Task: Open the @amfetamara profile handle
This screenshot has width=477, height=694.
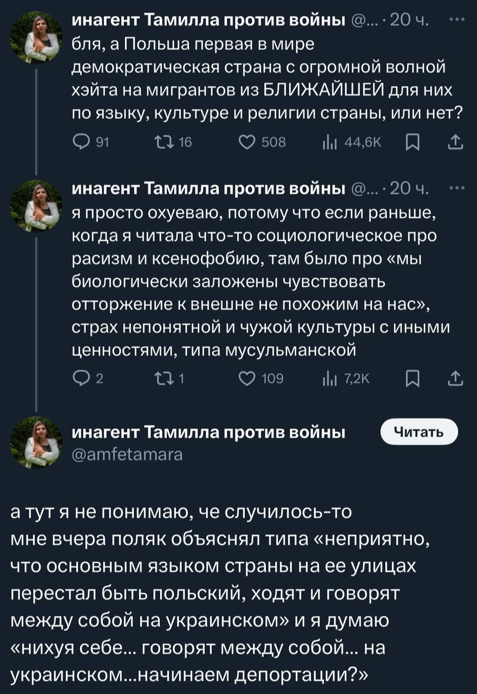Action: point(128,454)
